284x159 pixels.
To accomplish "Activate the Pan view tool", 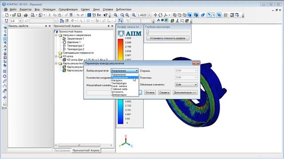I will point(155,15).
